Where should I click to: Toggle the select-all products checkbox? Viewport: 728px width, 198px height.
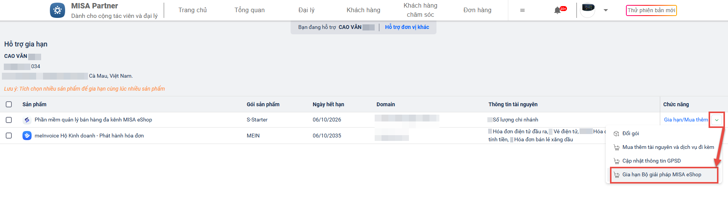pos(9,104)
